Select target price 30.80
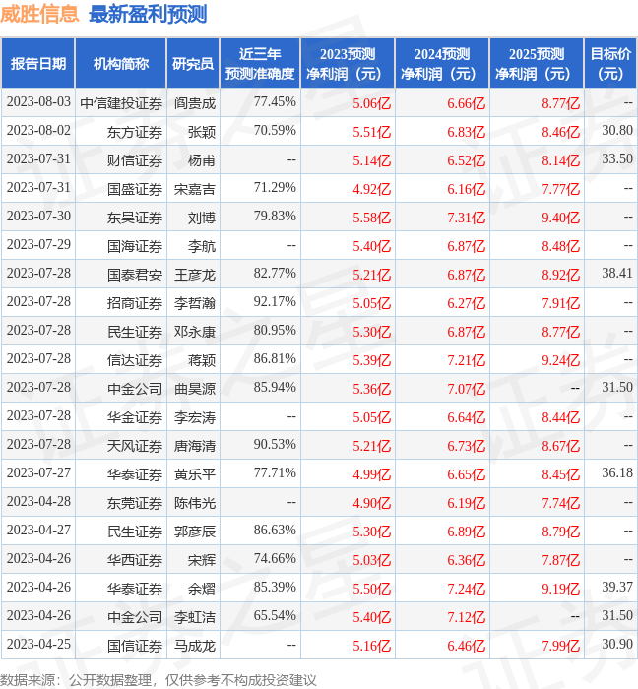 [x=617, y=131]
